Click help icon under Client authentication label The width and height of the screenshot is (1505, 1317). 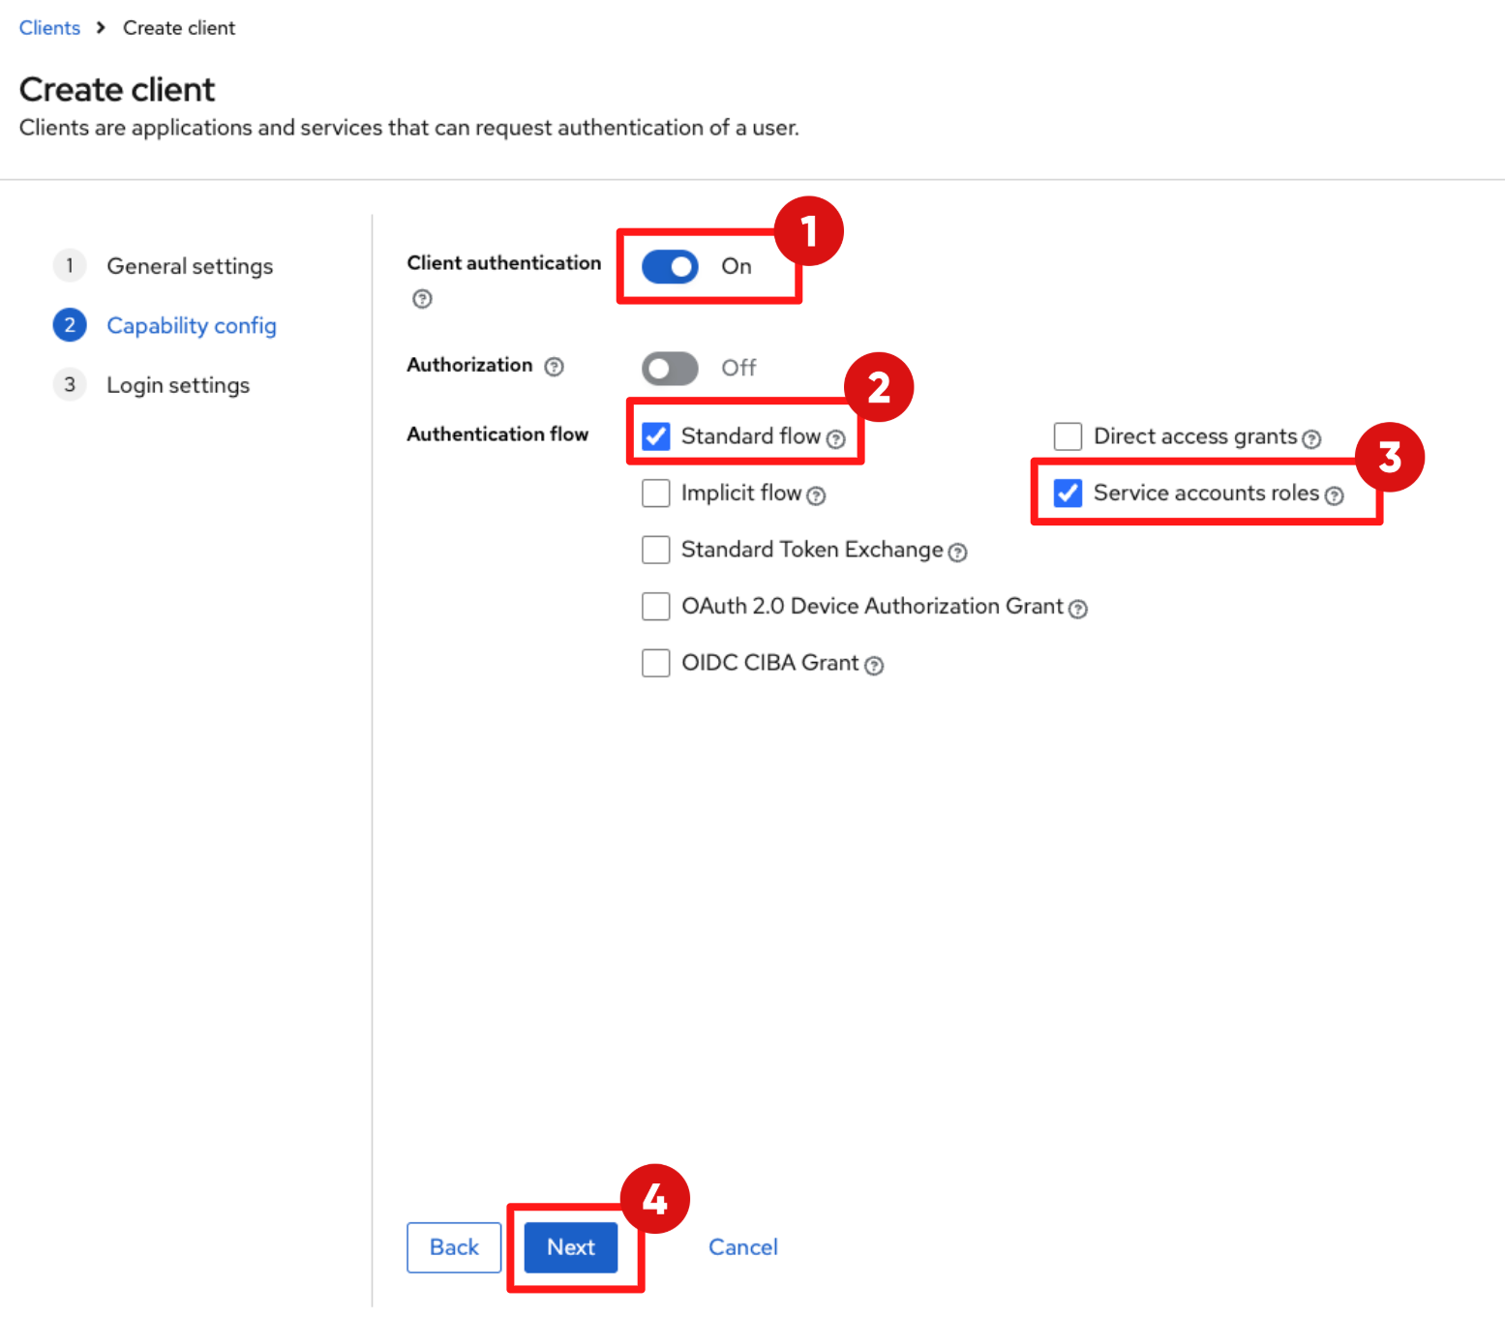pyautogui.click(x=422, y=299)
